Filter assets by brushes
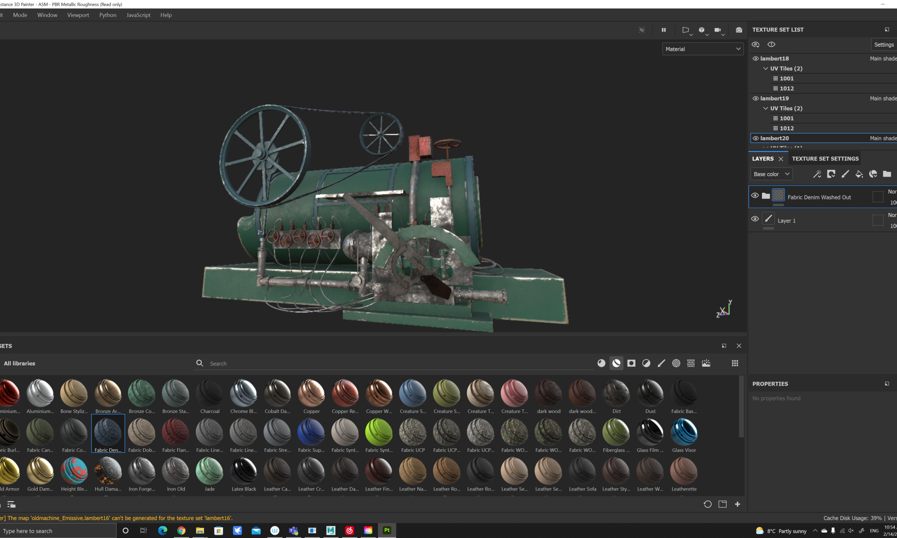Screen dimensions: 897x538 tap(661, 363)
